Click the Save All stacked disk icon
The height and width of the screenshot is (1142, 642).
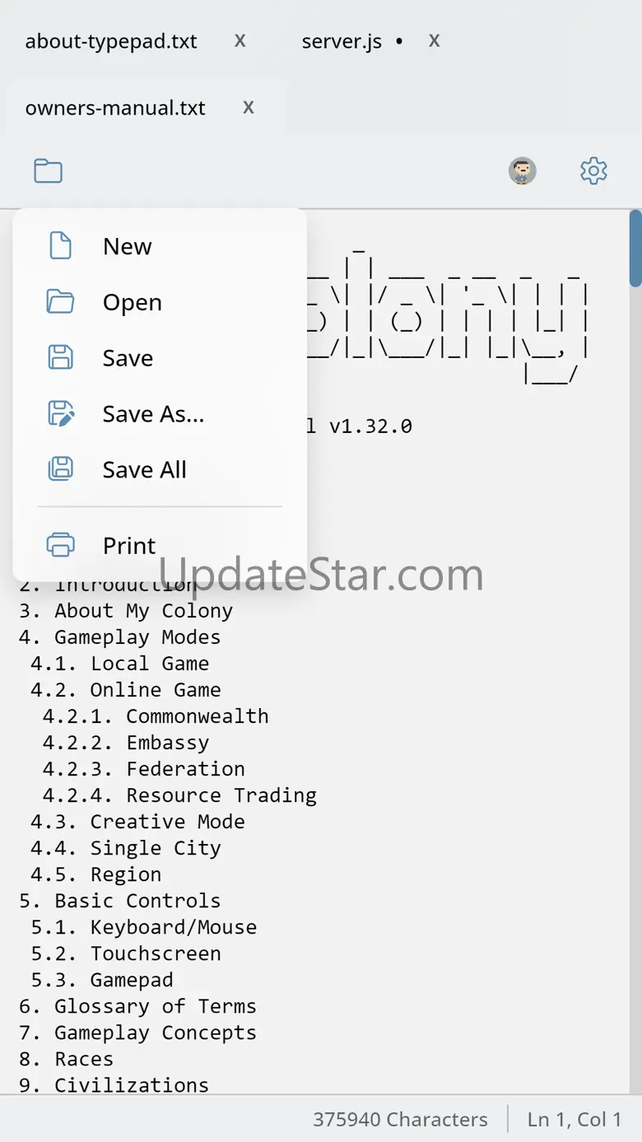click(x=61, y=469)
